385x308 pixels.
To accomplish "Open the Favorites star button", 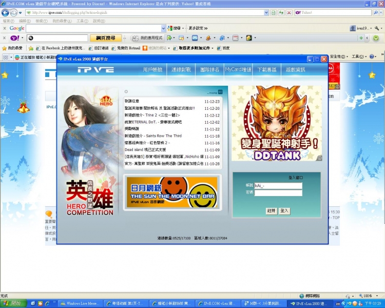I will 12,48.
